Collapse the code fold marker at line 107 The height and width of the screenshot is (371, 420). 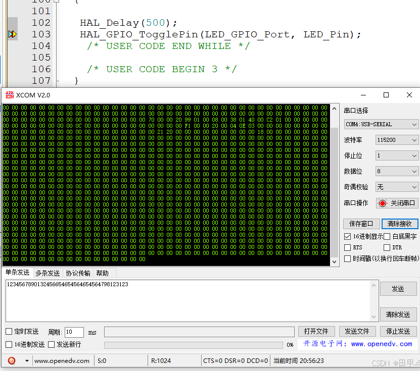coord(57,81)
